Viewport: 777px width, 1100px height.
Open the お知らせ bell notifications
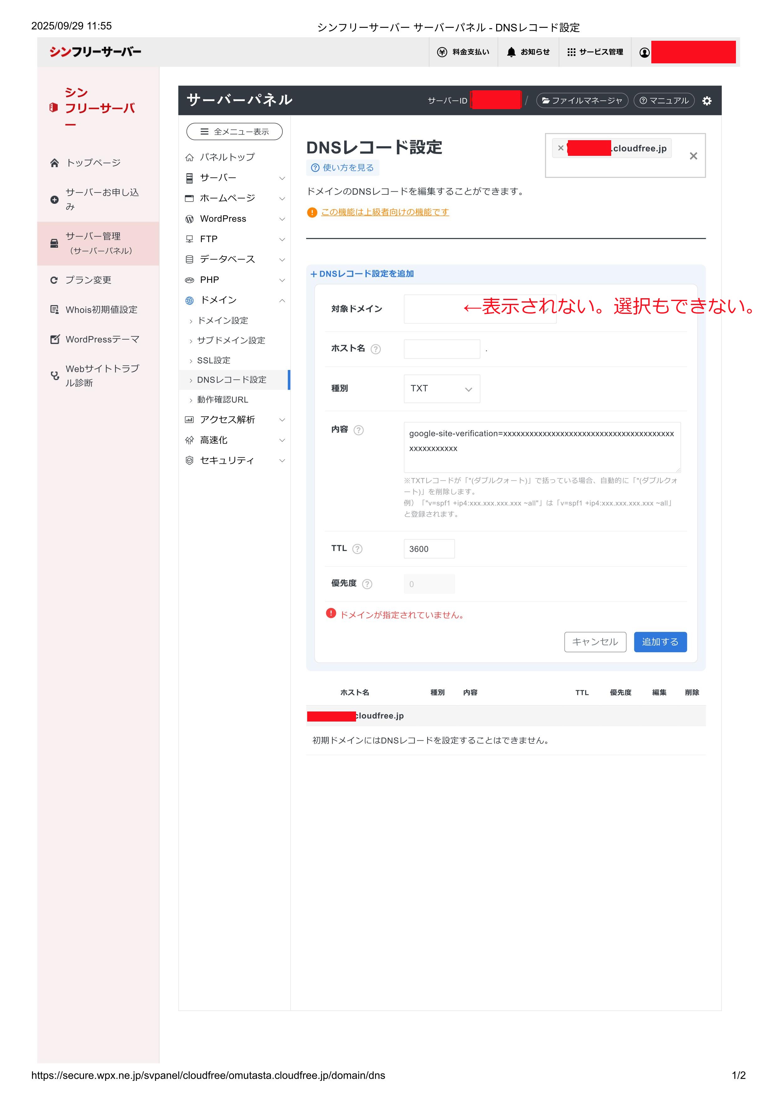point(528,52)
